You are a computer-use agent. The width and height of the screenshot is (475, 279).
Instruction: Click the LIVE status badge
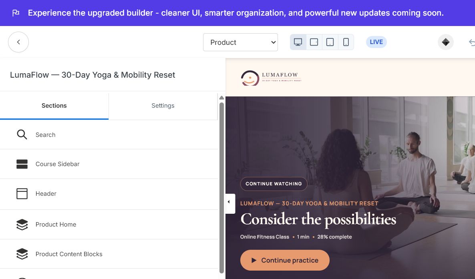[376, 42]
